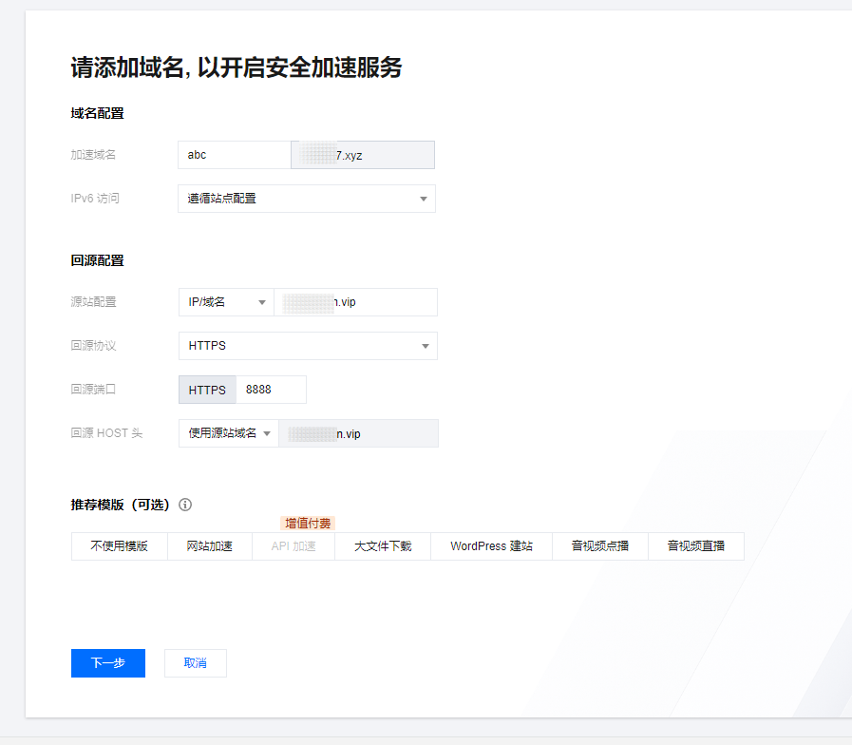Click the 取消 button
The width and height of the screenshot is (852, 745).
[x=196, y=663]
